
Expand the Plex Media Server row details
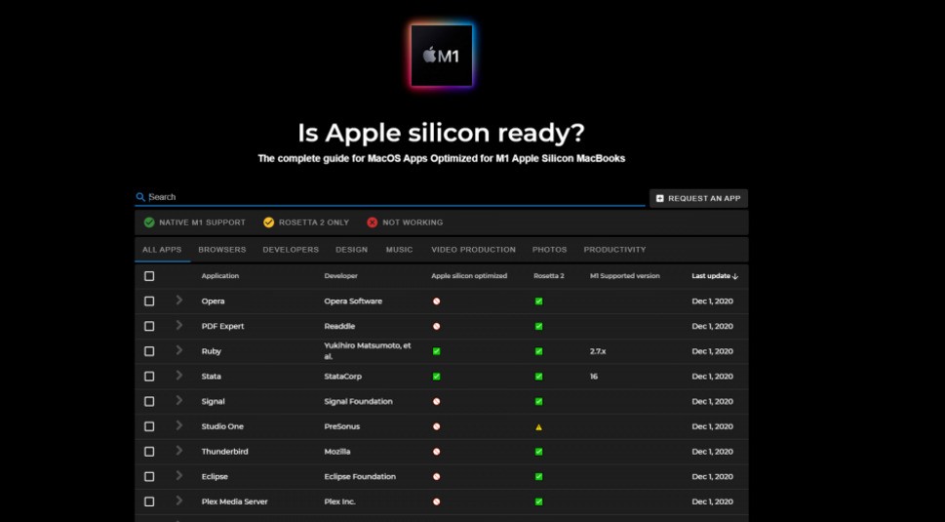click(x=179, y=501)
